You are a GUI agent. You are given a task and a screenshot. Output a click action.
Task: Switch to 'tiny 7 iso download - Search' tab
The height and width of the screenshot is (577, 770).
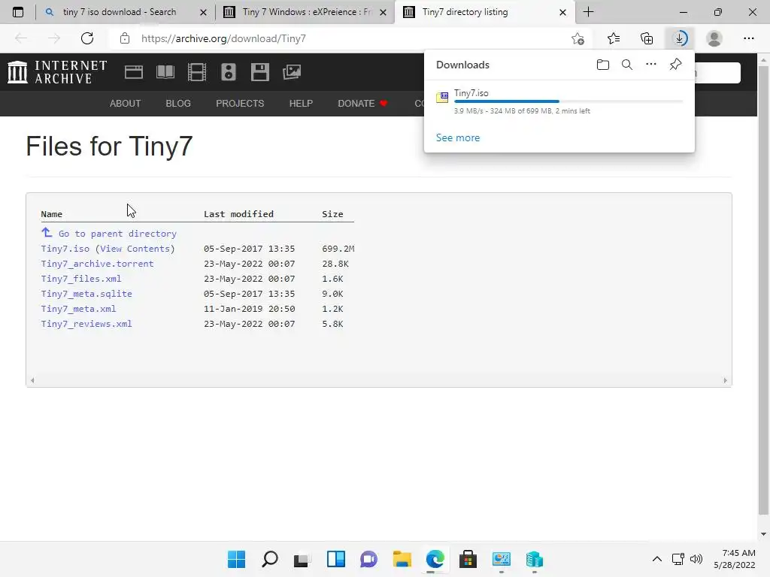click(120, 12)
